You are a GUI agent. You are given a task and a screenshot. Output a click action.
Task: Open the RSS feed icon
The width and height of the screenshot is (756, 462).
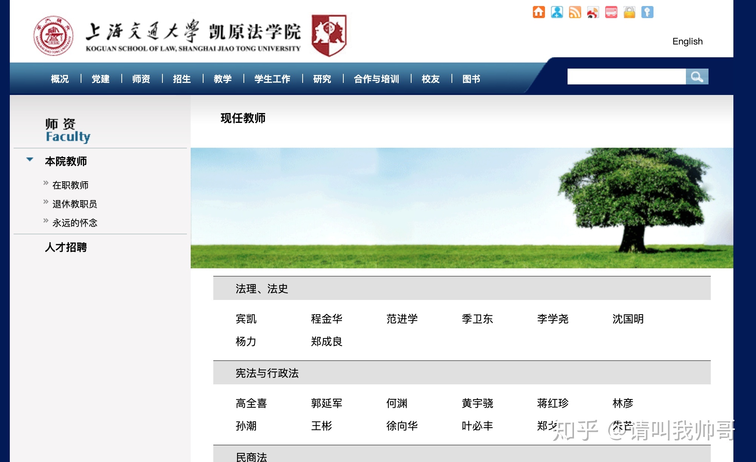575,12
